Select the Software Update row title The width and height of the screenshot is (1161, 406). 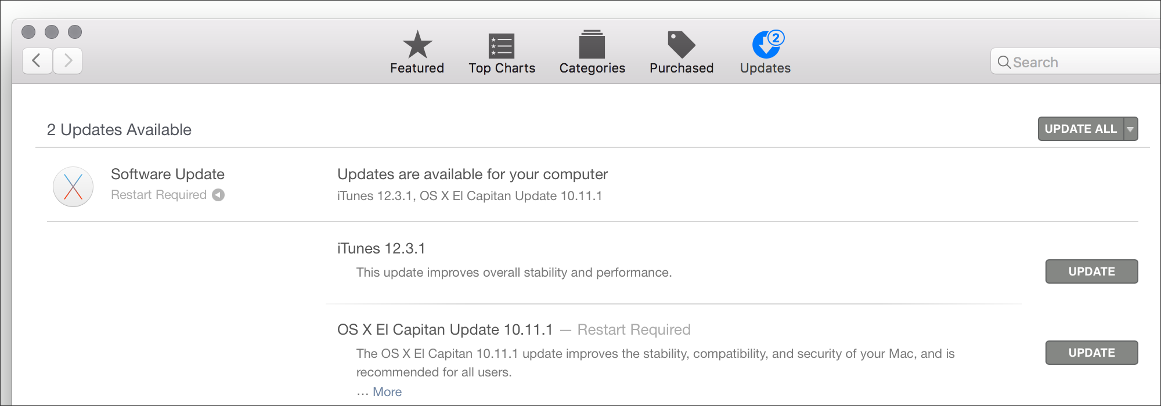tap(168, 174)
